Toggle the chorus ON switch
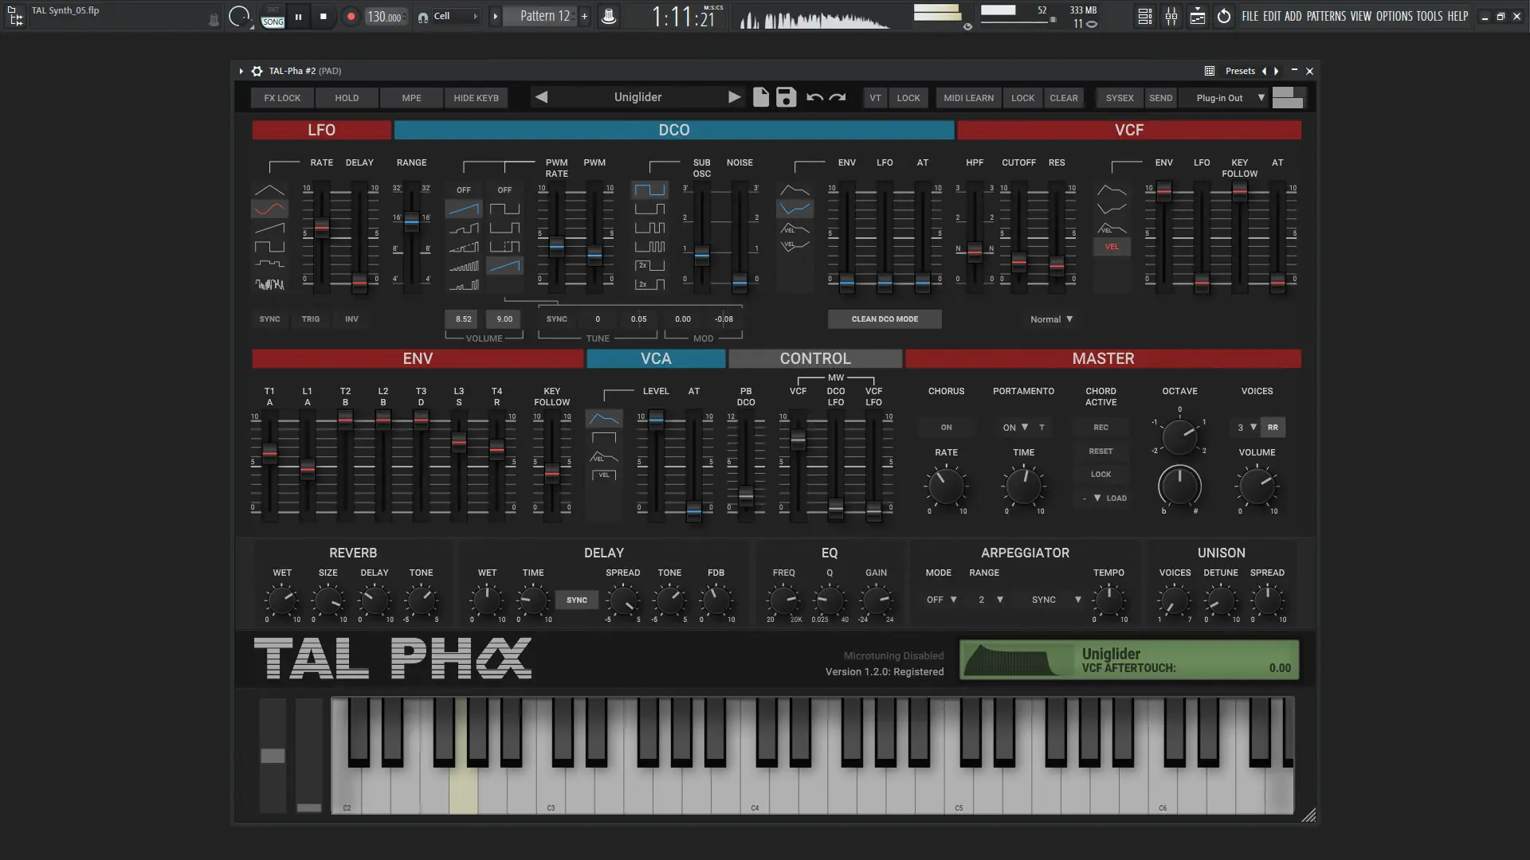This screenshot has height=860, width=1530. pos(946,428)
